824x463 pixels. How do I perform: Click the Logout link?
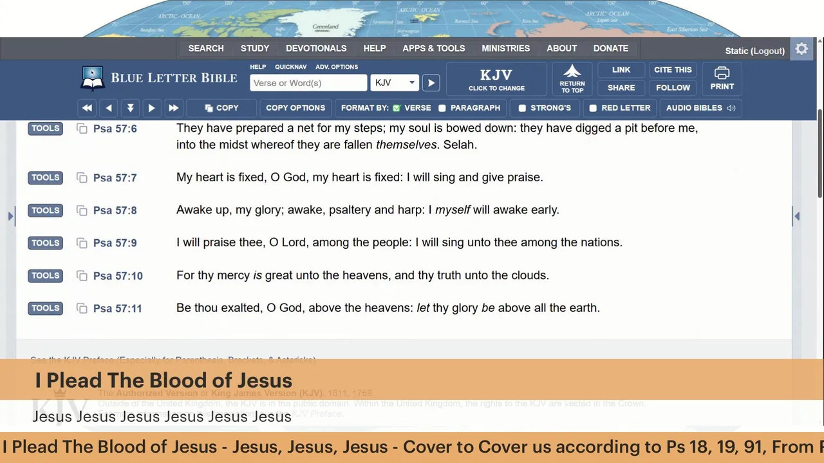pos(769,51)
